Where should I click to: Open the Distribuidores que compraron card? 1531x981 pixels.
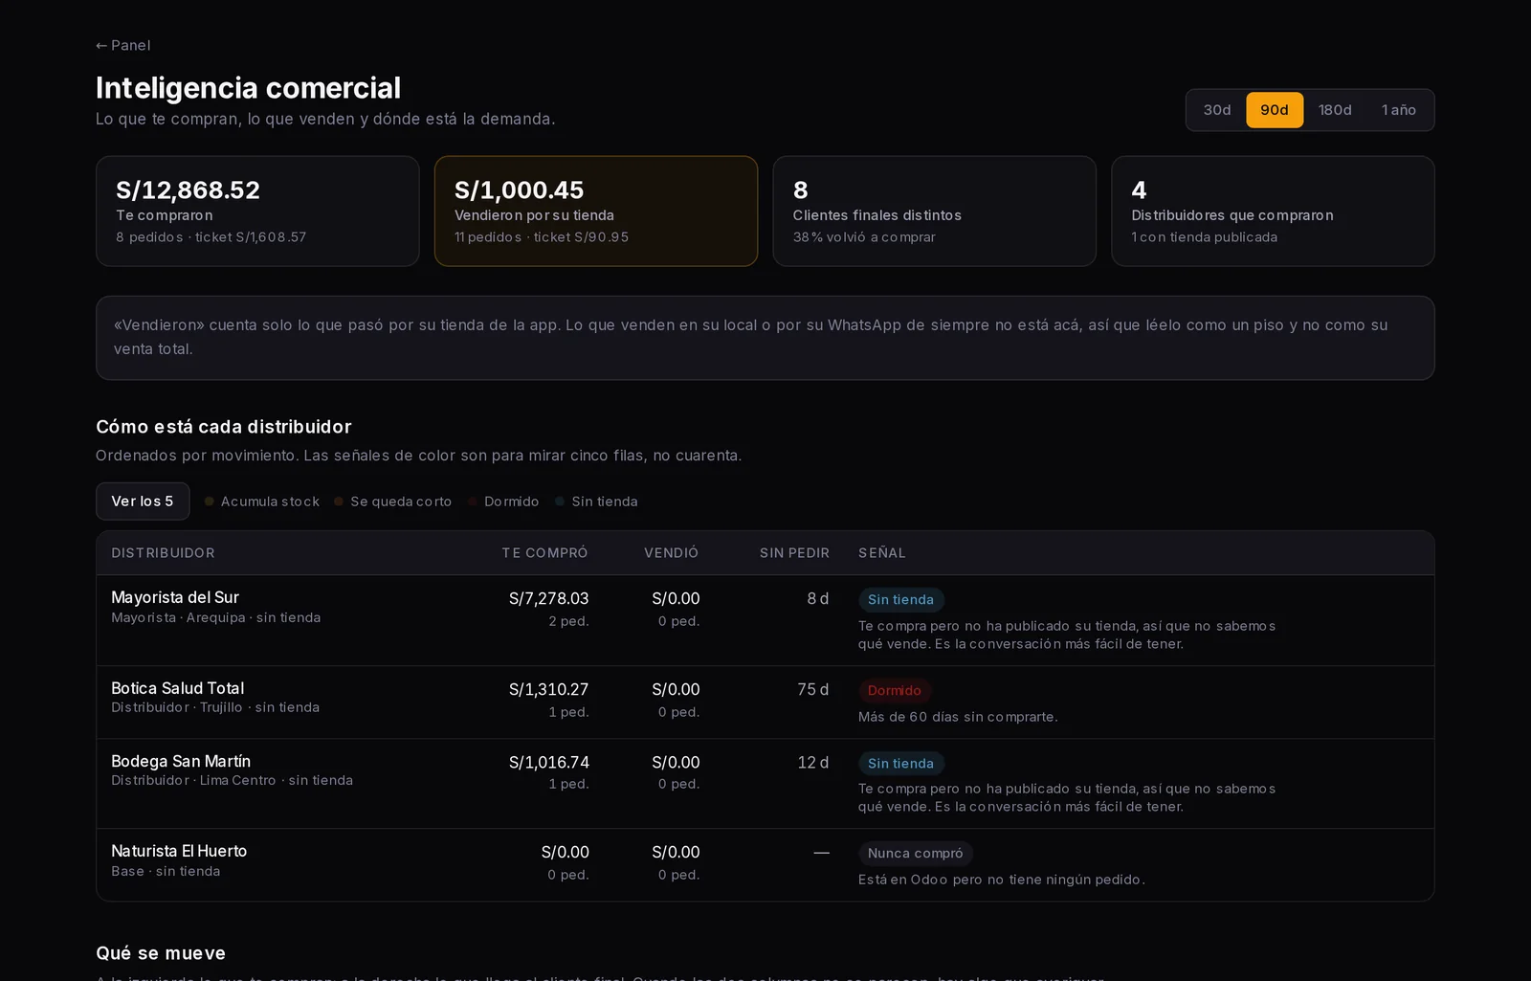(x=1273, y=212)
